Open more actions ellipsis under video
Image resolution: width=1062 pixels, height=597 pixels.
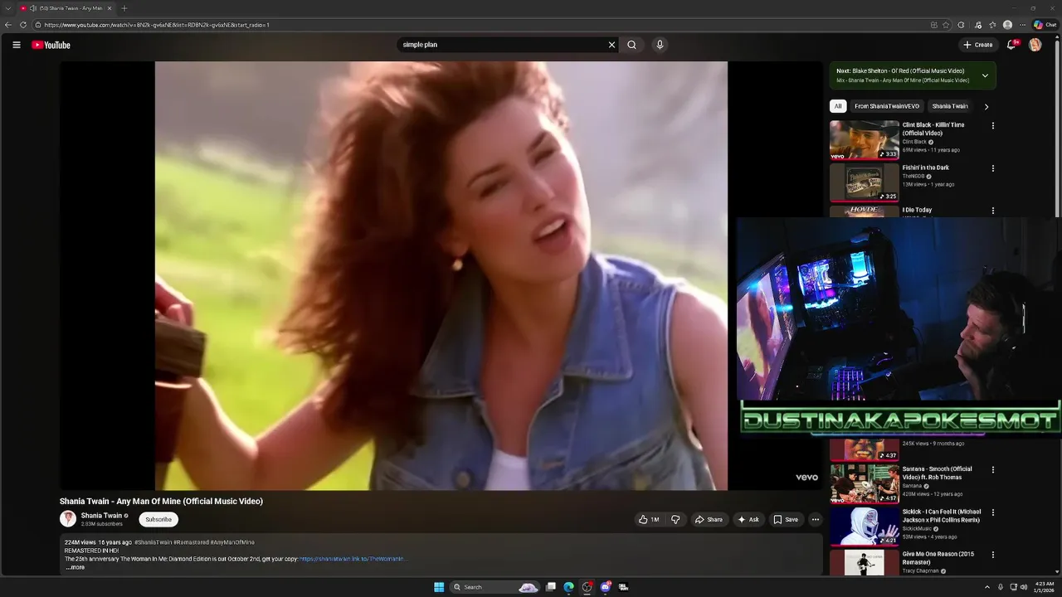coord(815,520)
